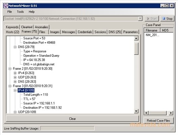Maximize the NetworkMiner window
178x135 pixels.
click(167, 6)
